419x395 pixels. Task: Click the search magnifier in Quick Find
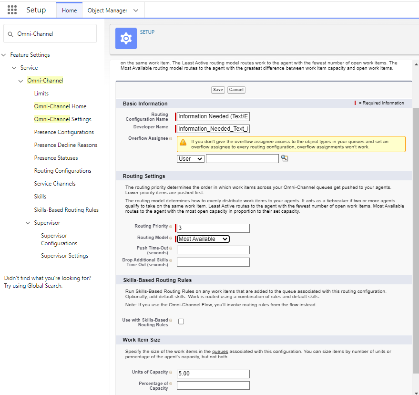click(x=10, y=34)
